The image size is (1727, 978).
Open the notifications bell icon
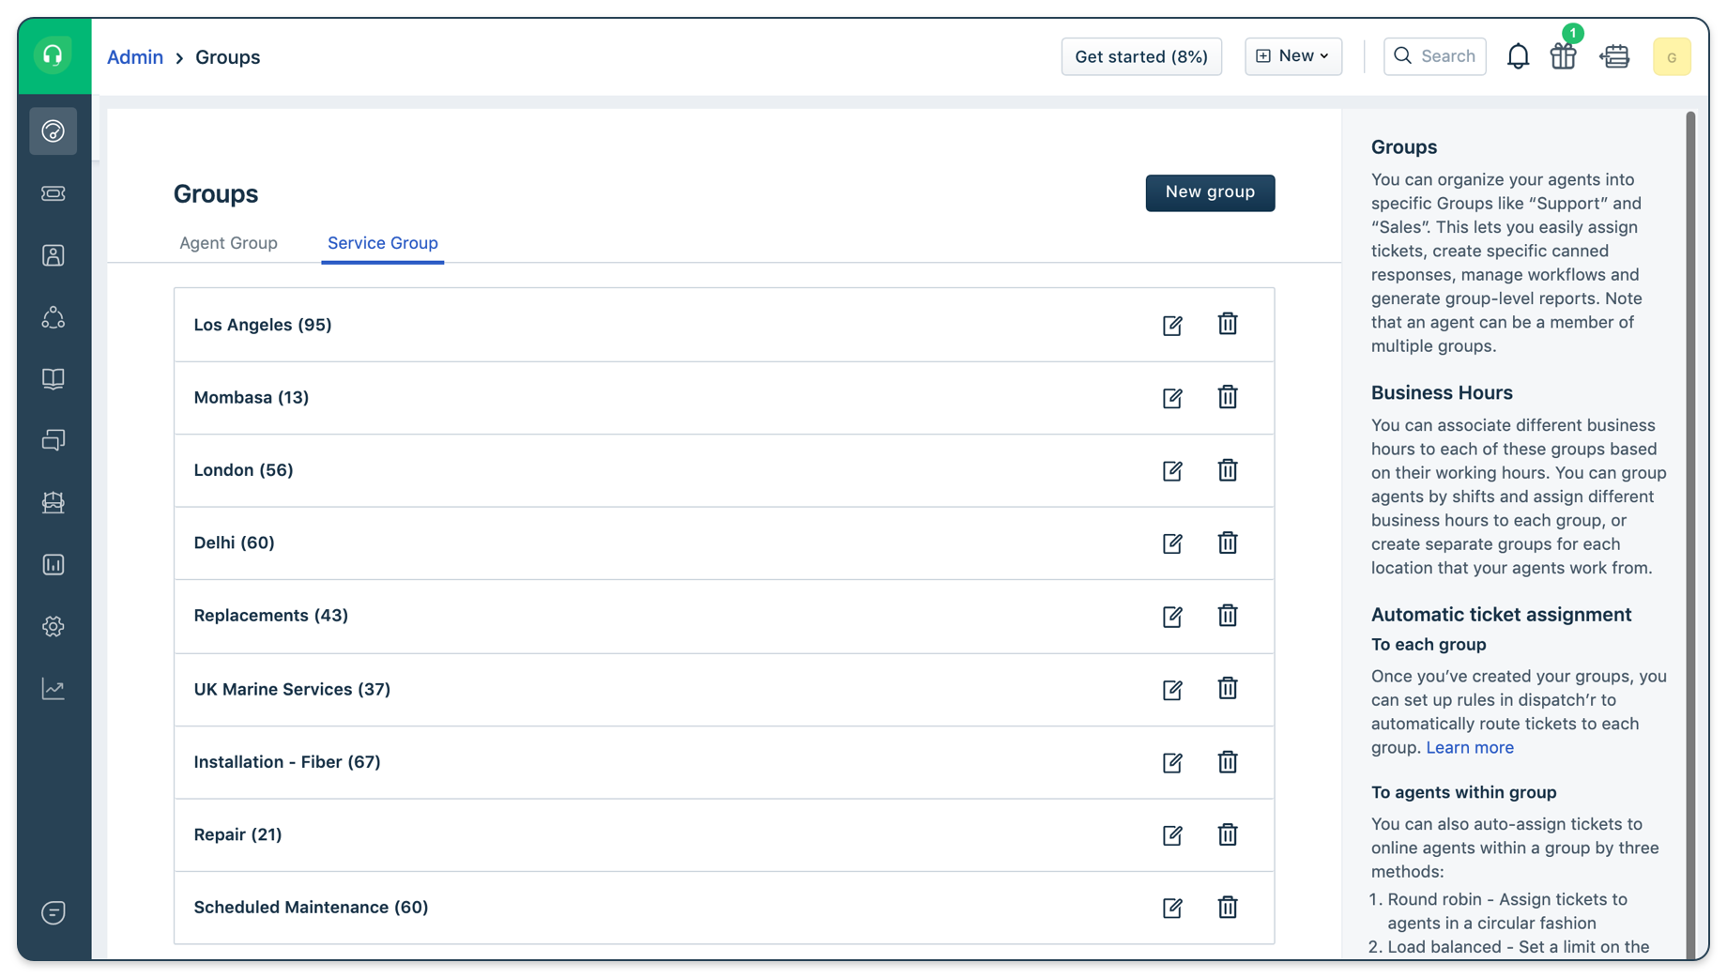(1518, 56)
